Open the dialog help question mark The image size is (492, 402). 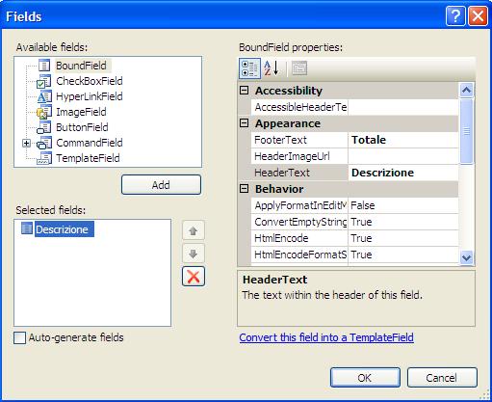(455, 15)
